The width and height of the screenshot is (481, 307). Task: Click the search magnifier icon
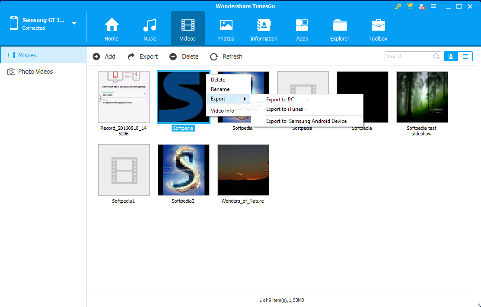pyautogui.click(x=436, y=56)
